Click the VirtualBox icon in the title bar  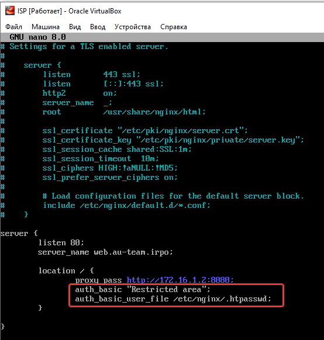pos(10,11)
